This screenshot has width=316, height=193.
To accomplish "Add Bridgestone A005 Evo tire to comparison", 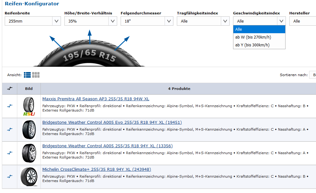I will tap(10, 129).
